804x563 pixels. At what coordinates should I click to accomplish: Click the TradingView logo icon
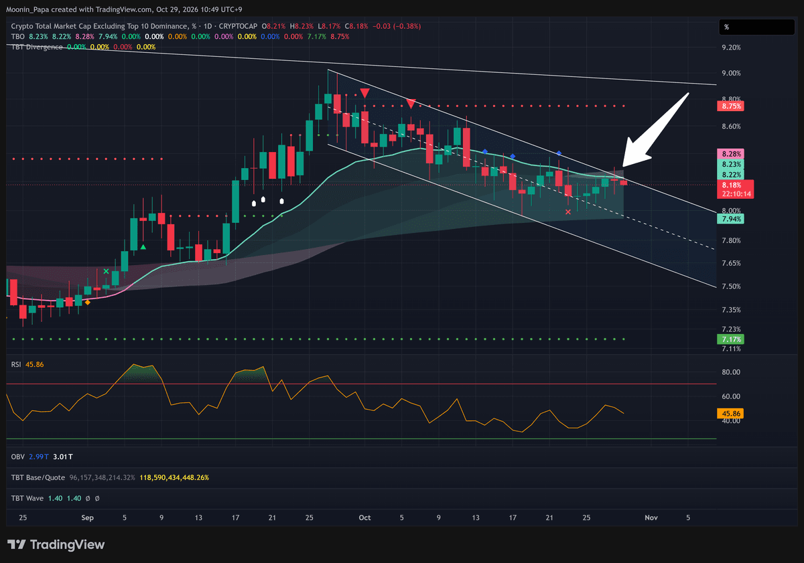[17, 545]
